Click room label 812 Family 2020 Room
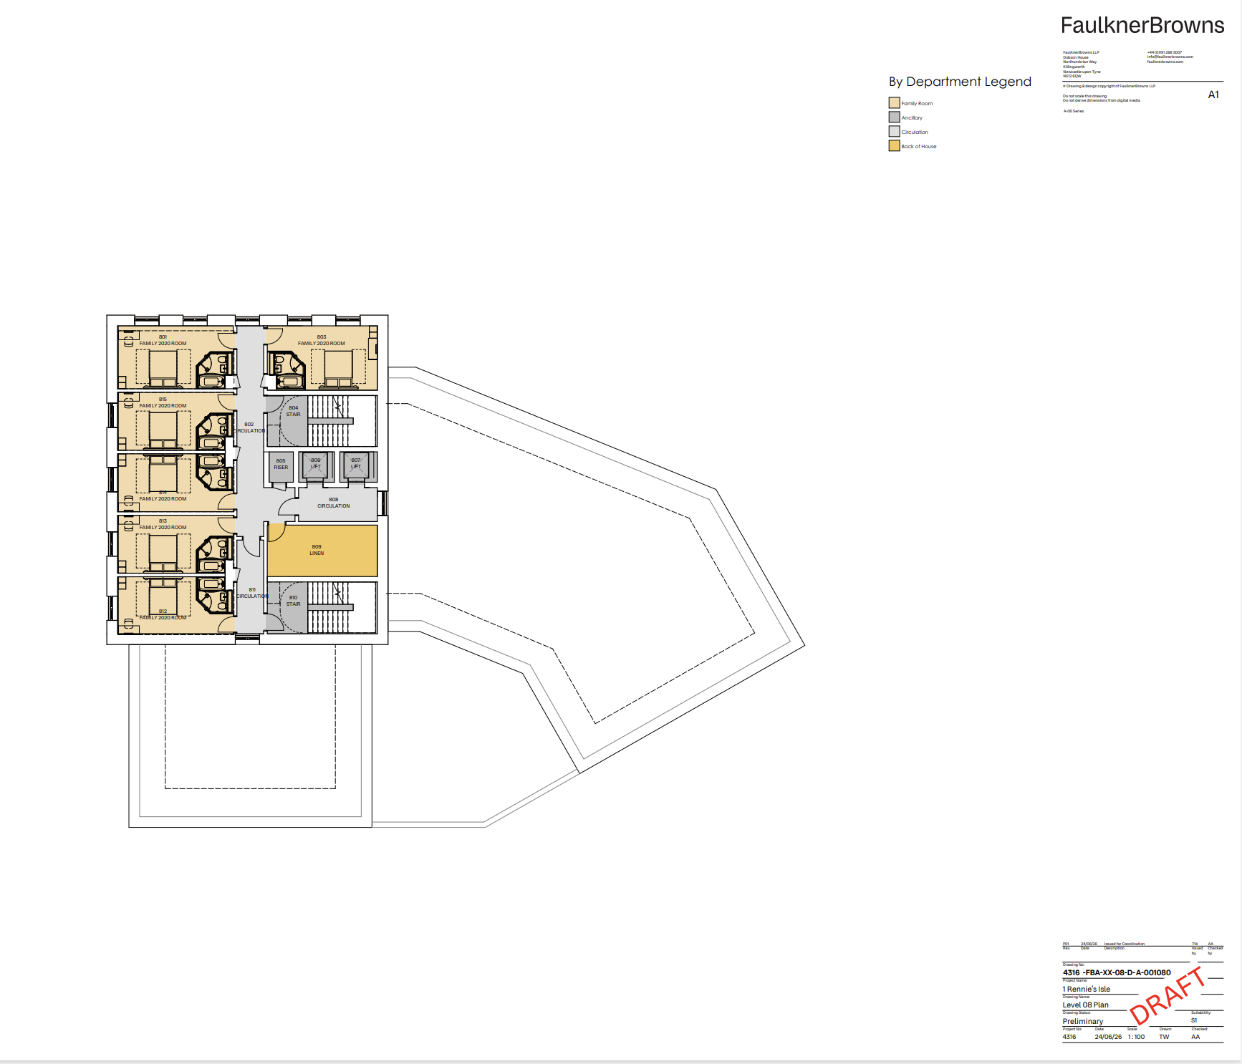The width and height of the screenshot is (1242, 1064). pyautogui.click(x=163, y=614)
